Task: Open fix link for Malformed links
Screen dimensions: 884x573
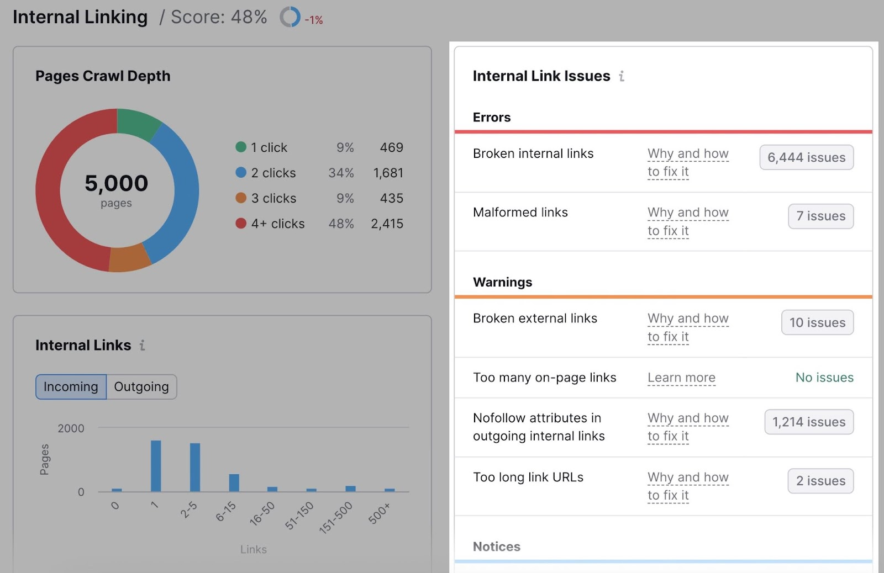Action: (x=688, y=221)
